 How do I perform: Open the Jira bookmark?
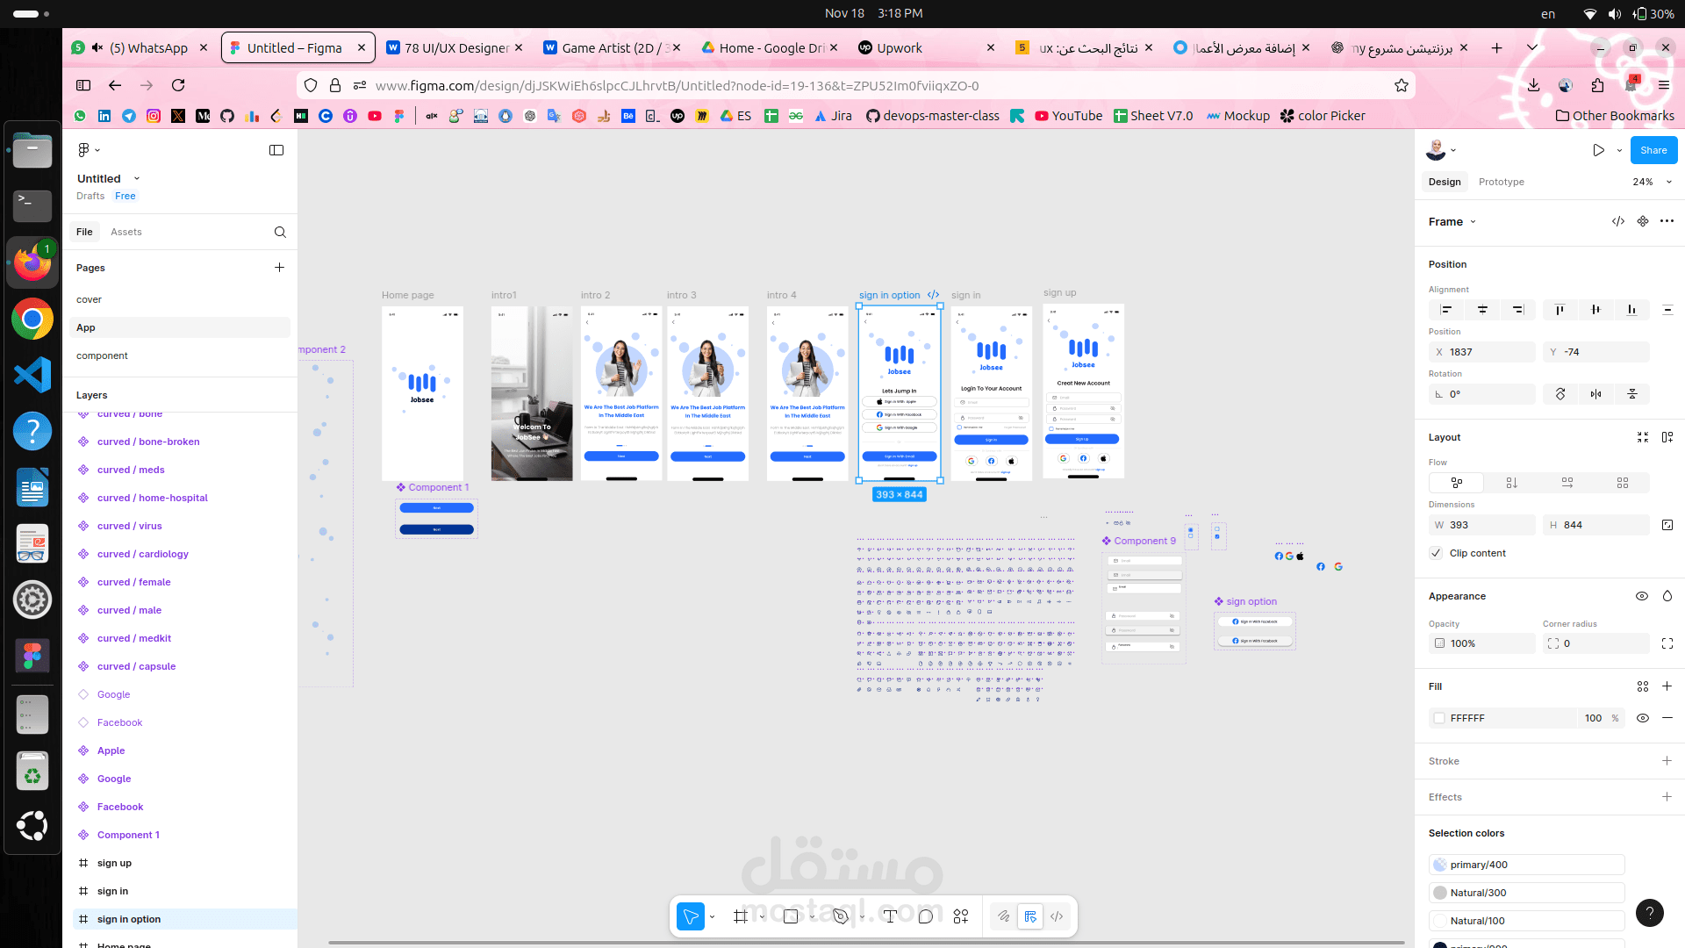coord(833,116)
